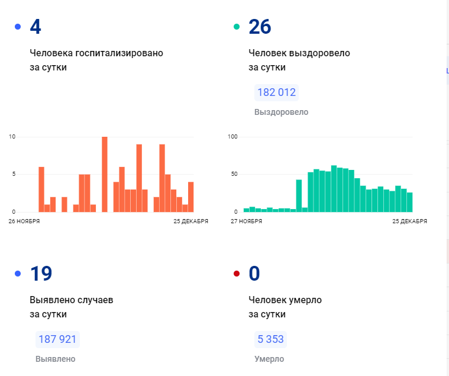This screenshot has width=449, height=376.
Task: Click the large number 19 detected heading
Action: (41, 274)
